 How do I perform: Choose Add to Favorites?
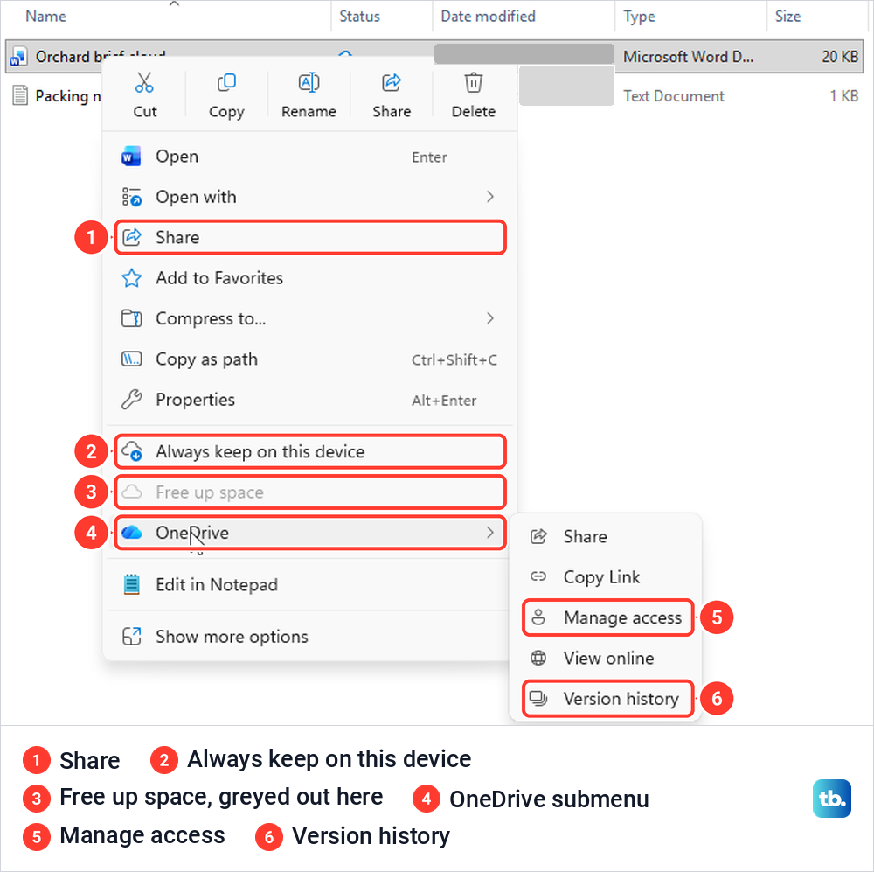click(310, 278)
